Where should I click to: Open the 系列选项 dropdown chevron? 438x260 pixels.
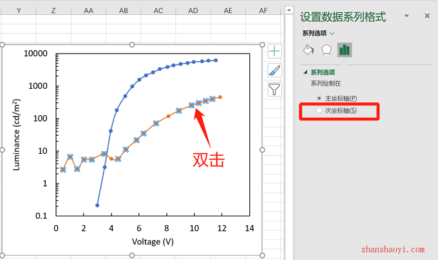tap(332, 33)
